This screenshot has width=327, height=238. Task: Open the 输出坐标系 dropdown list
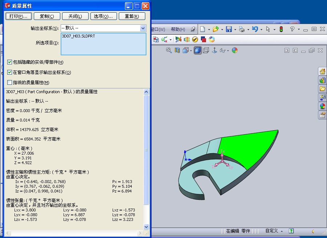[143, 28]
